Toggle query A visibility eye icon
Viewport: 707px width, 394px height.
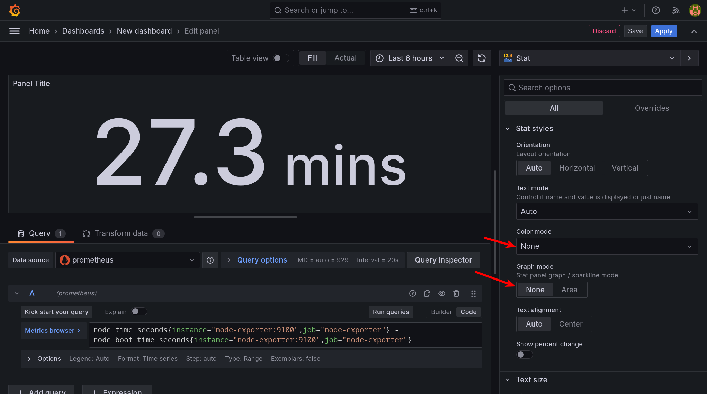click(x=442, y=293)
